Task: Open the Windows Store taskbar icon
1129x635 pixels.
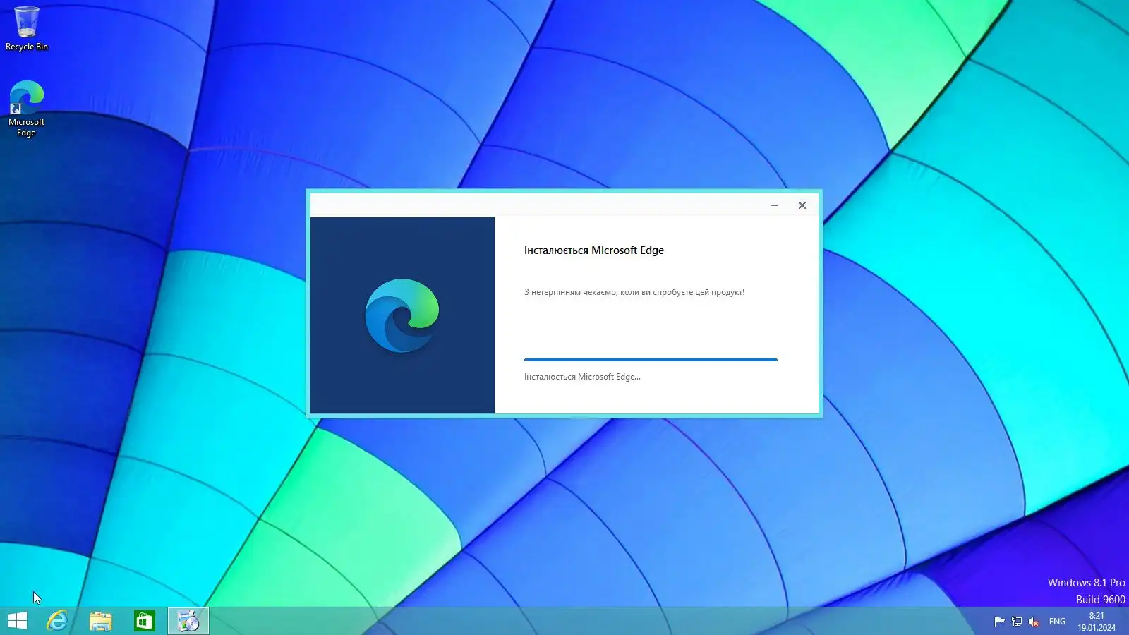Action: (145, 621)
